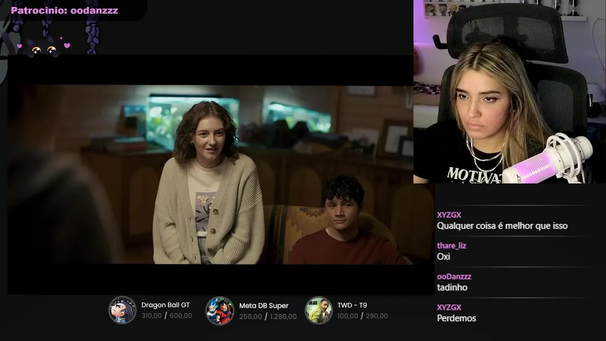Click the 'Meta DB Super' goal title
This screenshot has width=606, height=341.
[x=264, y=305]
